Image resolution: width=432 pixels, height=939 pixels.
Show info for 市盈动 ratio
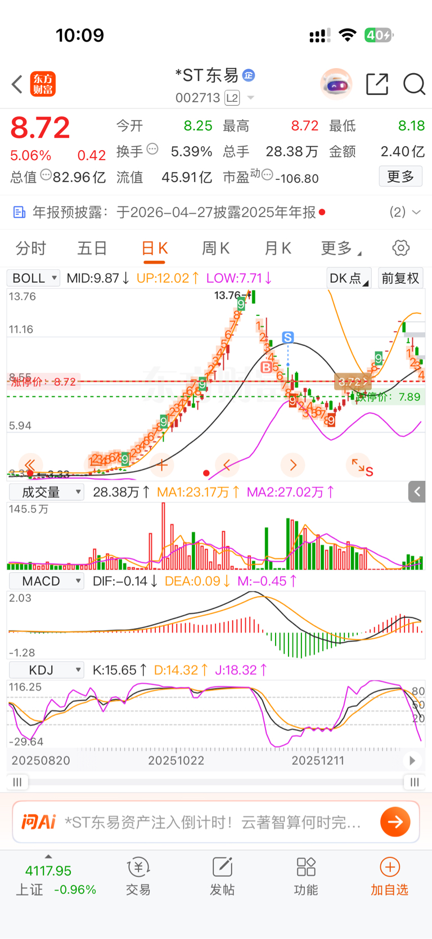click(x=268, y=175)
